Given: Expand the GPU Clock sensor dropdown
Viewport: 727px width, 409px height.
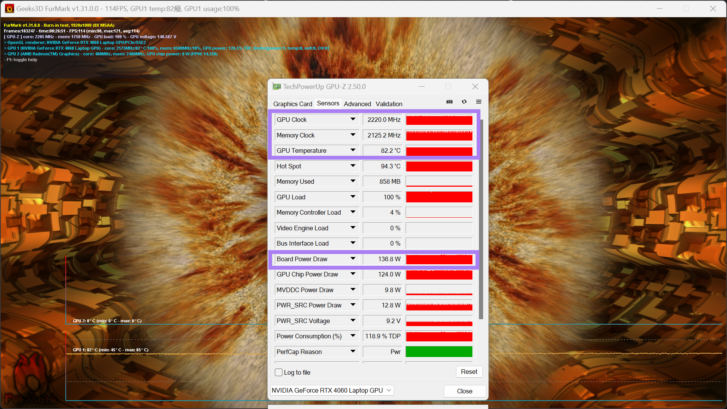Looking at the screenshot, I should coord(353,120).
